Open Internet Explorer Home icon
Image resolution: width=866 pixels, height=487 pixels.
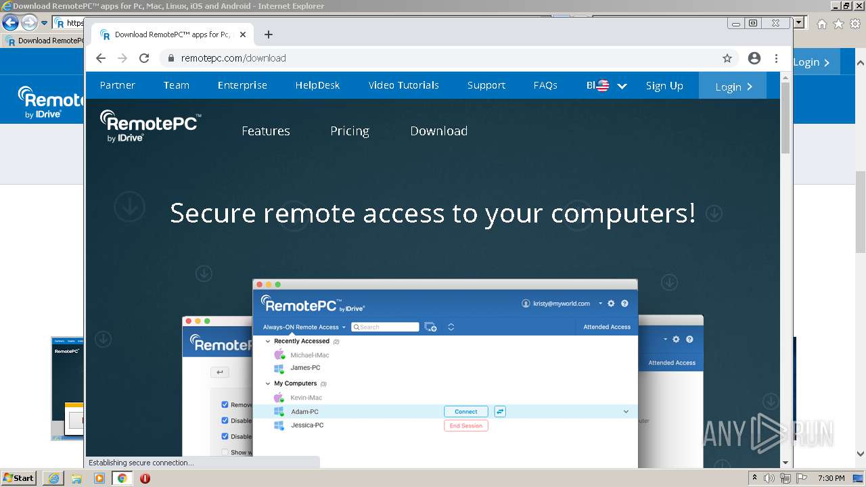822,24
